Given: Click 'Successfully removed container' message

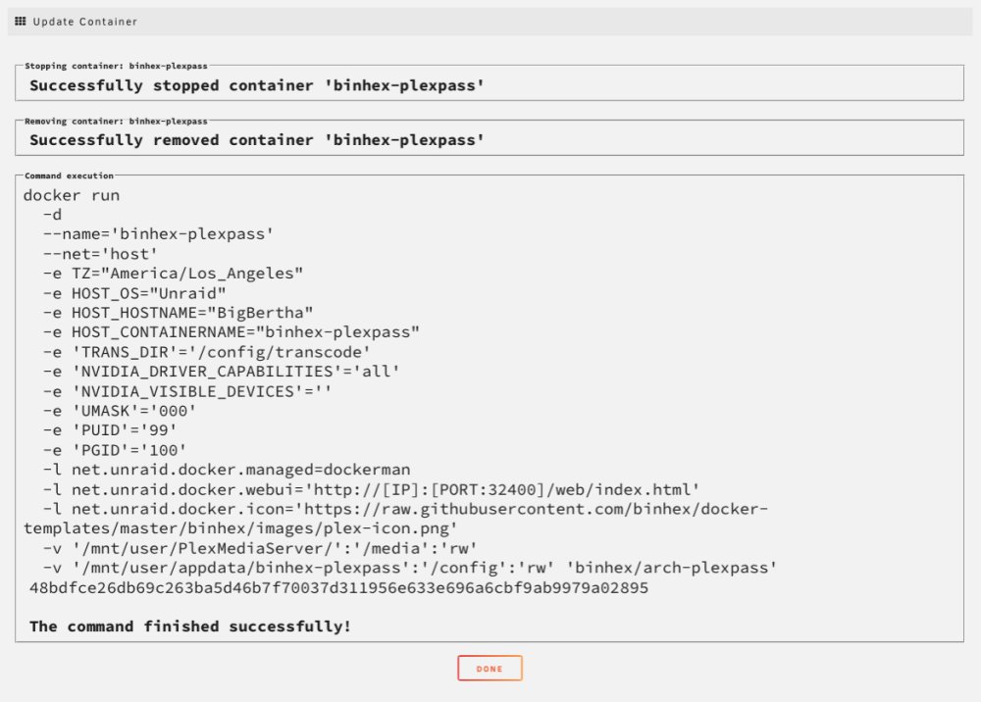Looking at the screenshot, I should click(x=257, y=140).
